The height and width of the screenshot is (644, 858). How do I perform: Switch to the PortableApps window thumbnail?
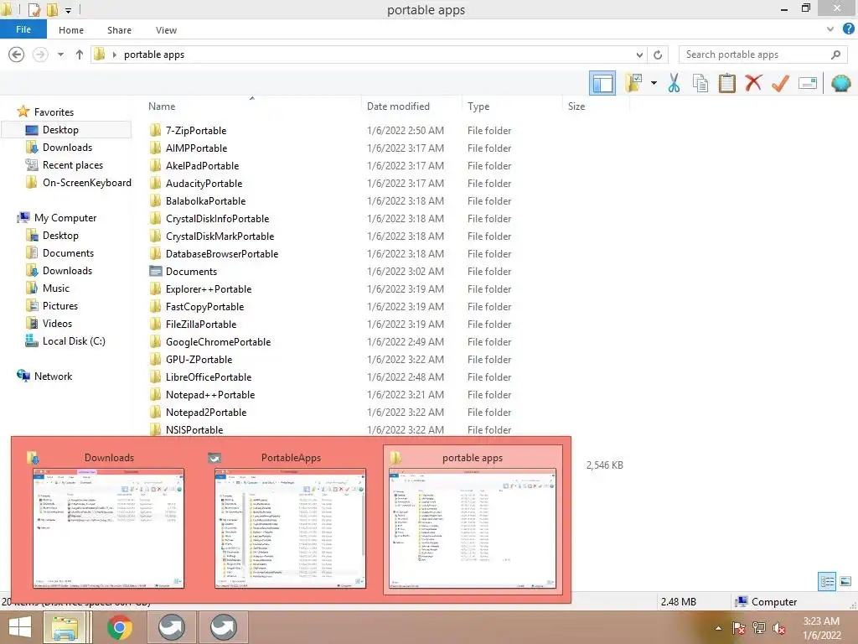(290, 520)
